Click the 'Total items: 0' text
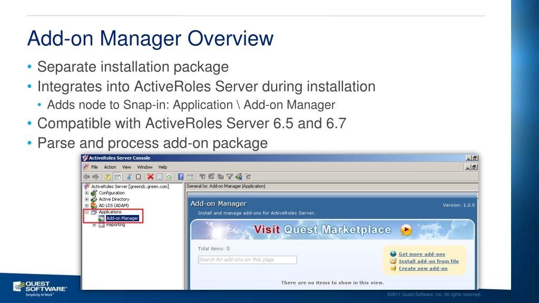This screenshot has width=539, height=303. tap(214, 249)
